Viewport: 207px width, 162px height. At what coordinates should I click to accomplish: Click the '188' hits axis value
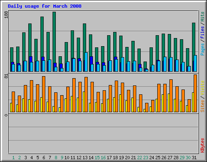click(6, 15)
